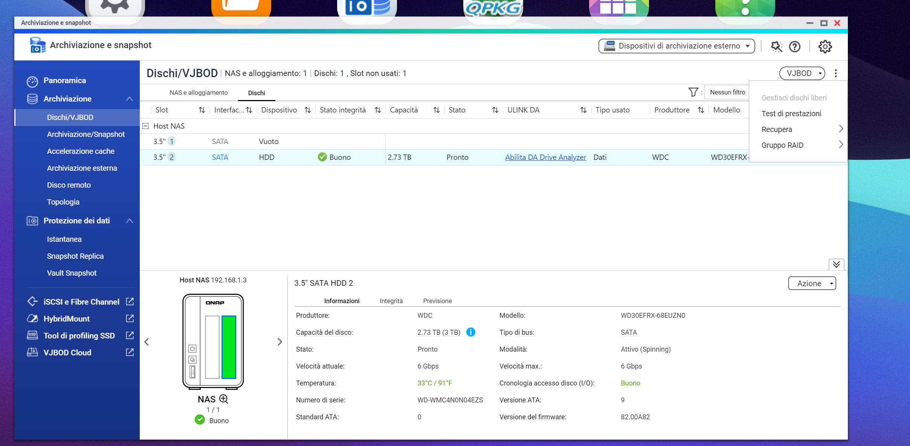Open the help question mark icon
The image size is (910, 446).
794,47
